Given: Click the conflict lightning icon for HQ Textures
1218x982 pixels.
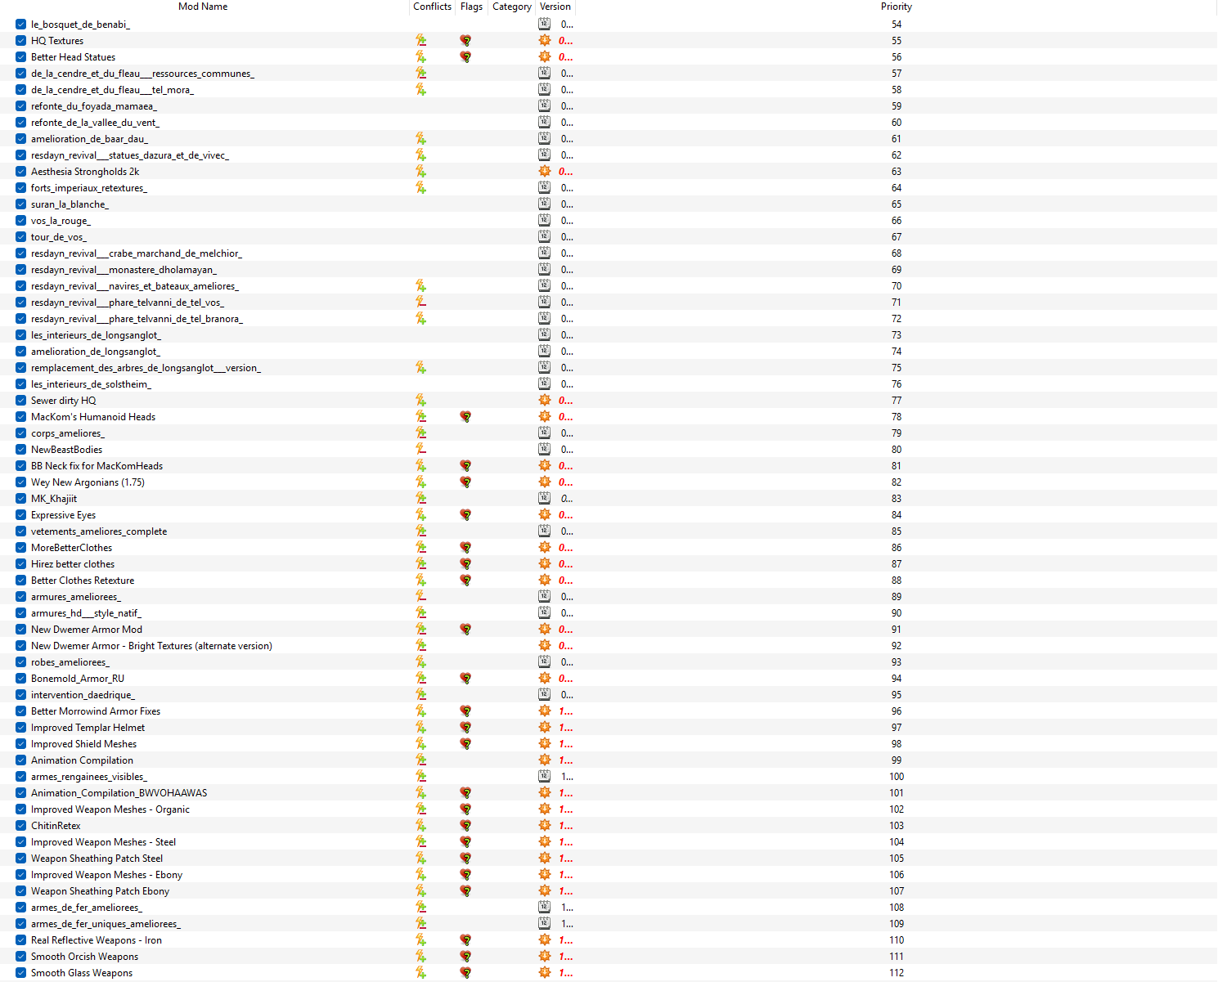Looking at the screenshot, I should pos(420,40).
